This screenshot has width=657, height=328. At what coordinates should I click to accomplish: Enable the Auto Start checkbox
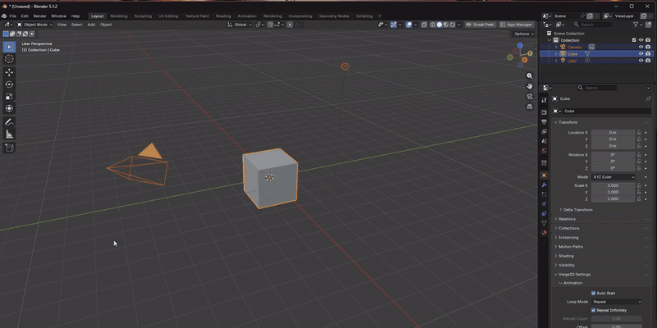(x=593, y=294)
